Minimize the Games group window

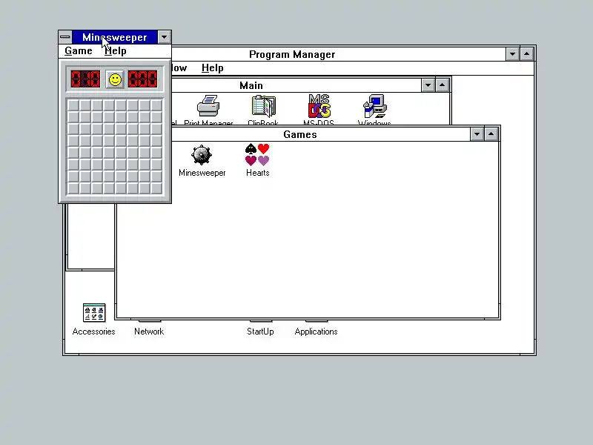[477, 134]
